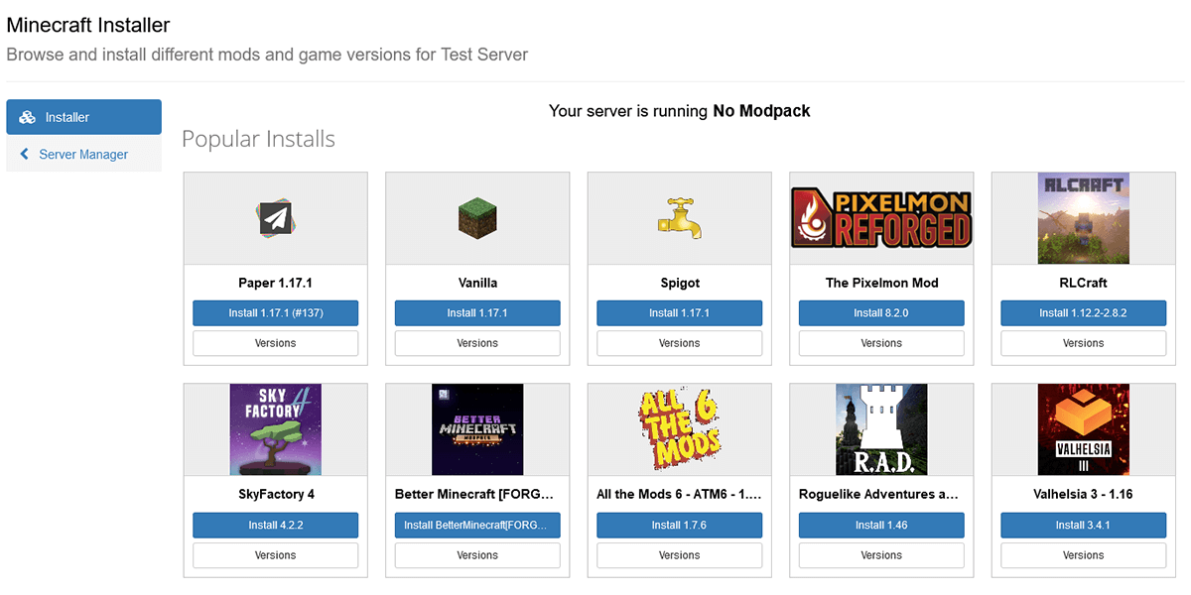Image resolution: width=1191 pixels, height=595 pixels.
Task: Show Versions for RLCraft
Action: pyautogui.click(x=1084, y=343)
